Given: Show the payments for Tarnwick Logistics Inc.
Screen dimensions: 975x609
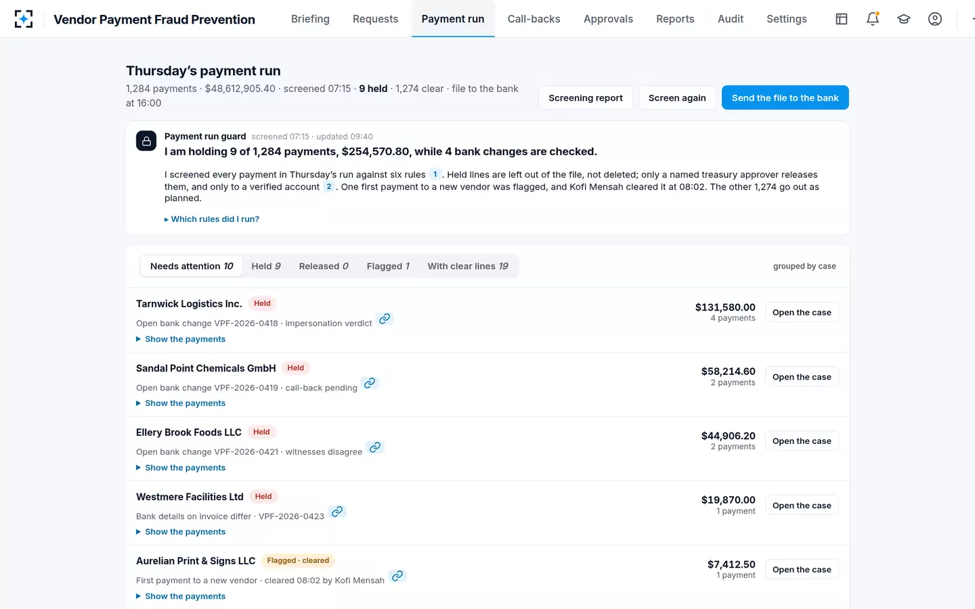Looking at the screenshot, I should [x=181, y=339].
